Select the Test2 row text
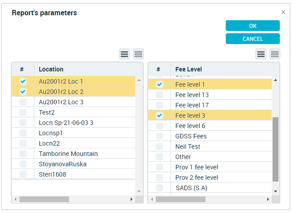 47,112
